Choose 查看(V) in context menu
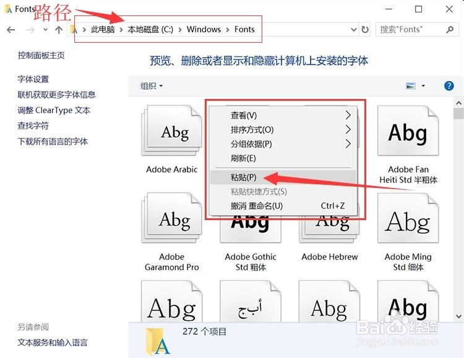This screenshot has width=464, height=358. coord(283,115)
